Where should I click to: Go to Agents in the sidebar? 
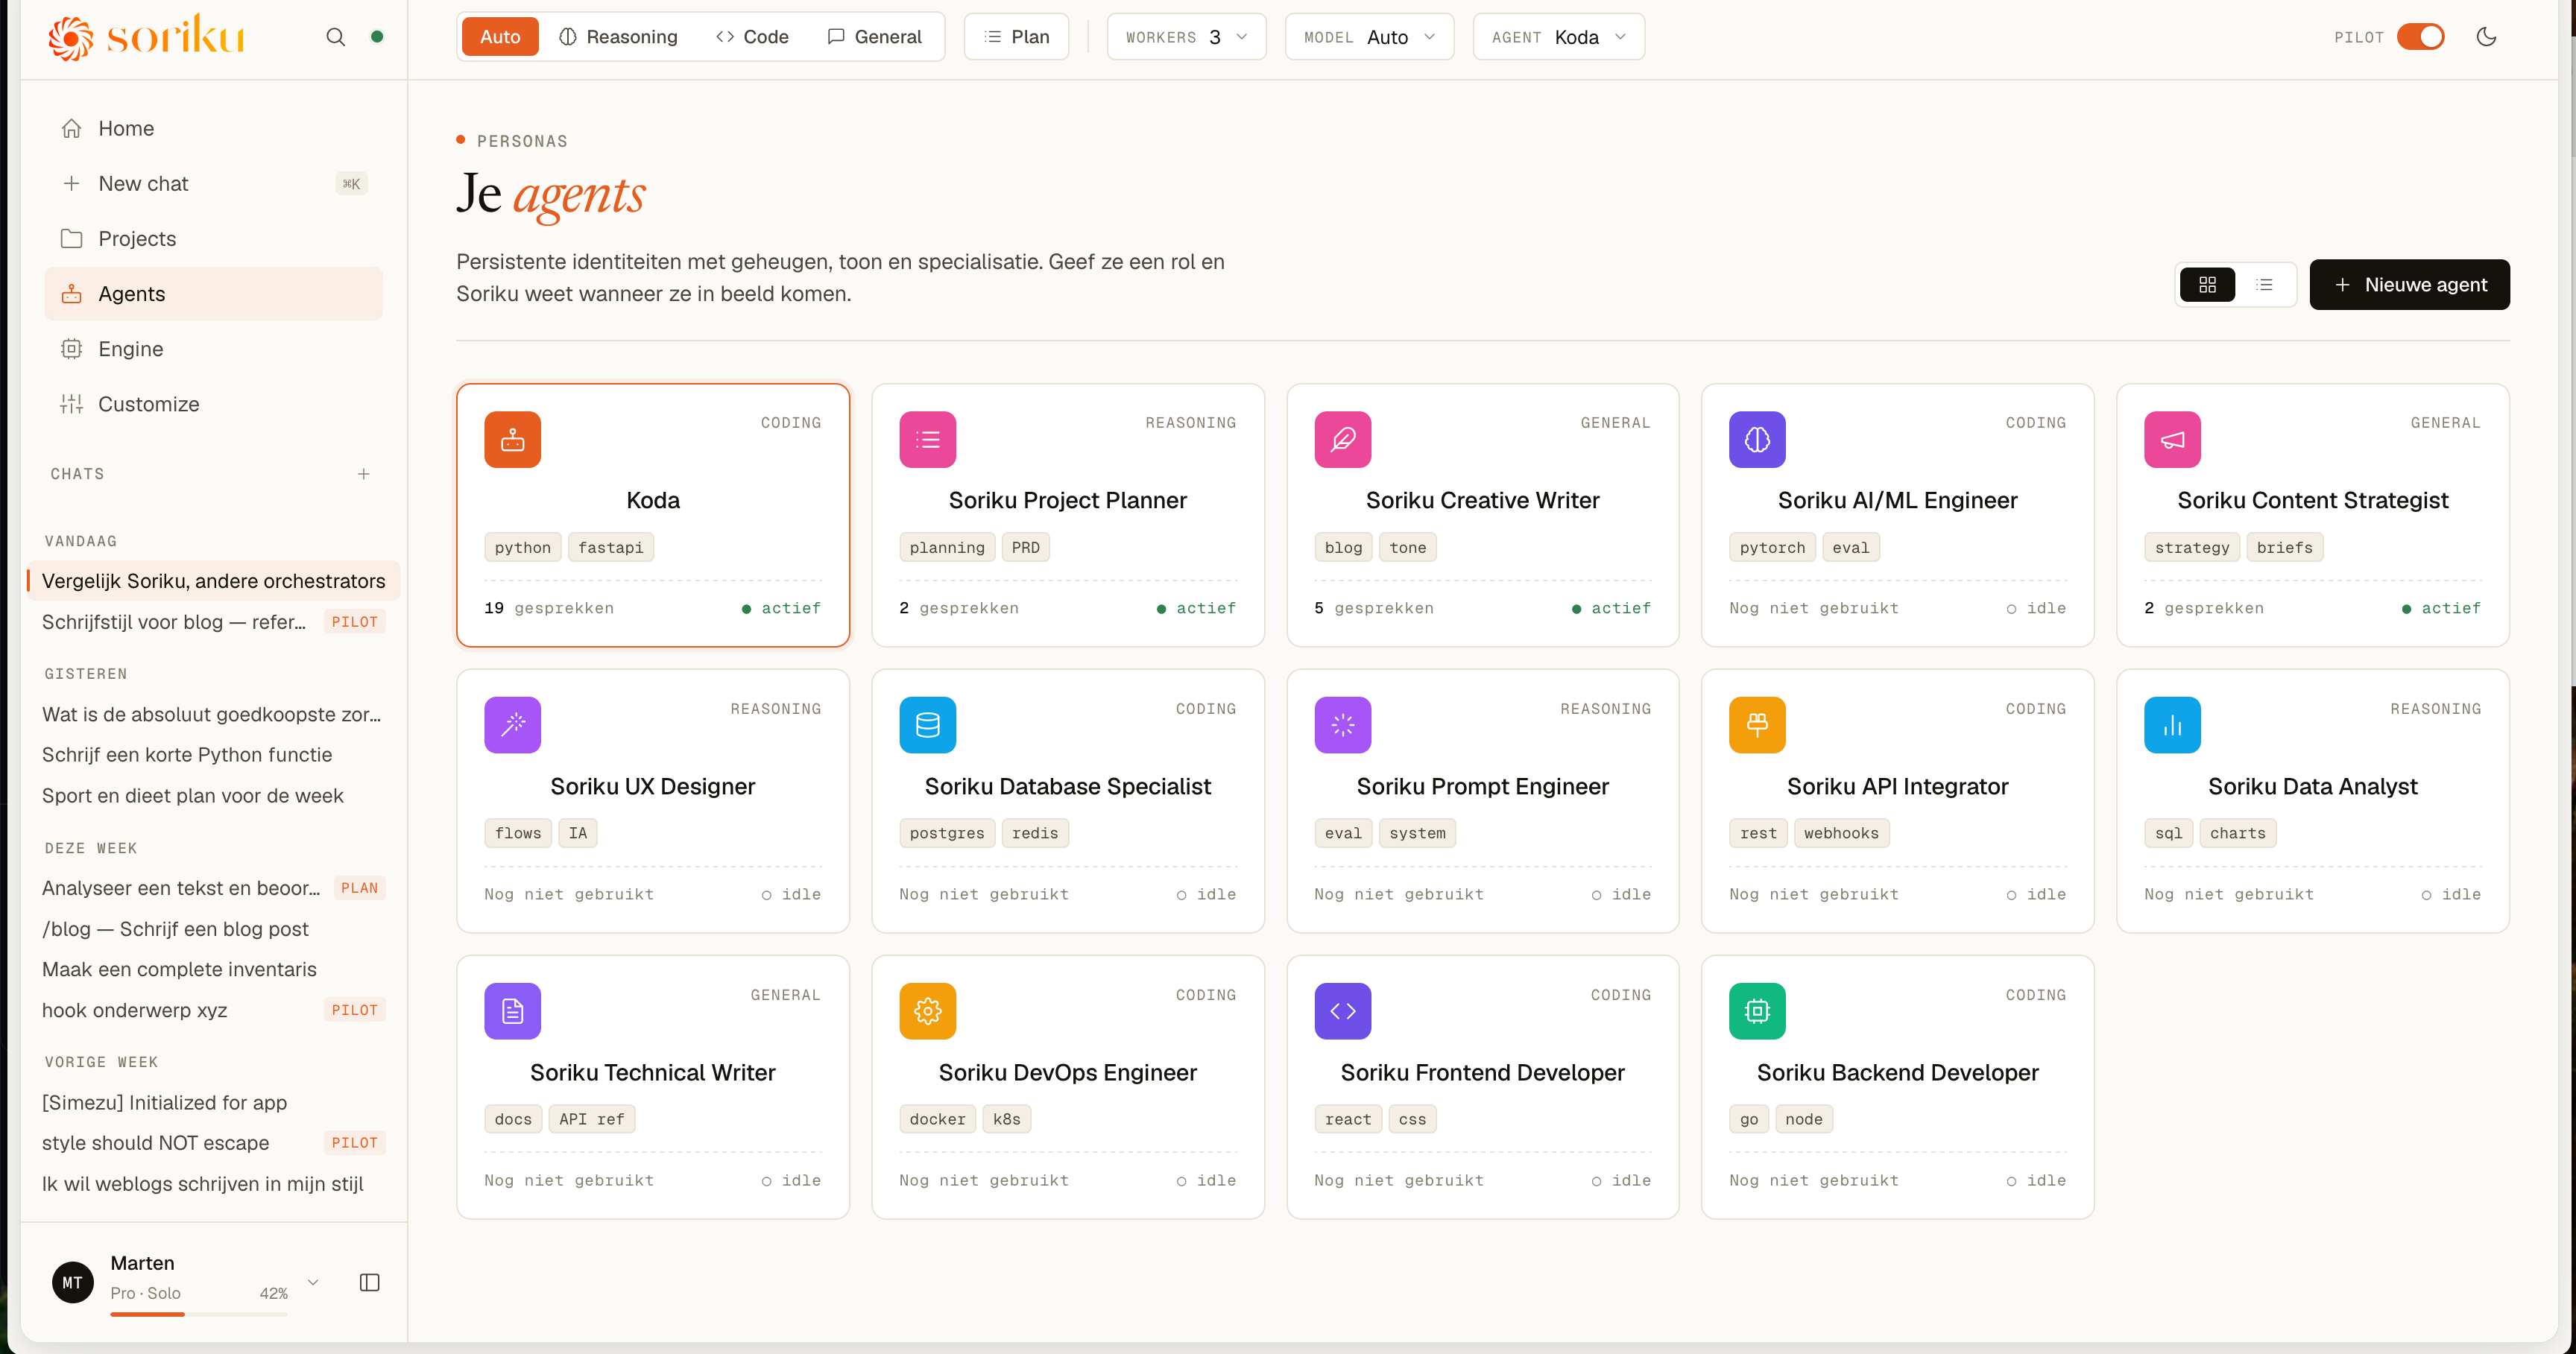pyautogui.click(x=214, y=294)
